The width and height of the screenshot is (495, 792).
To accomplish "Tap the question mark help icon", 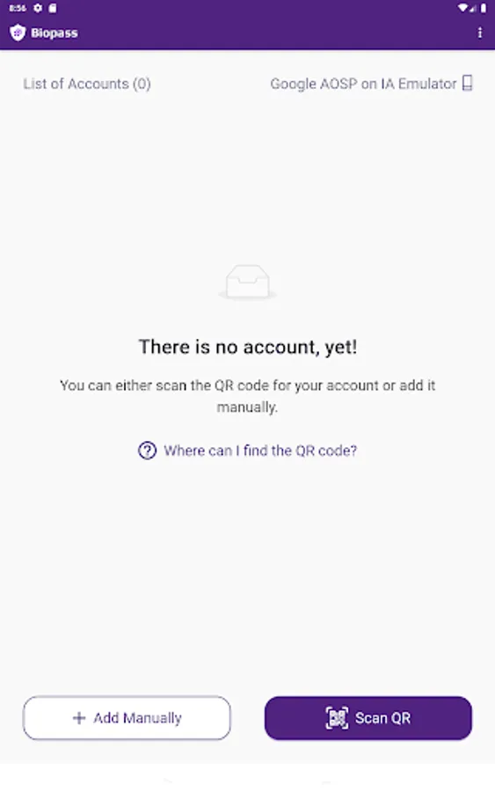I will click(x=148, y=451).
